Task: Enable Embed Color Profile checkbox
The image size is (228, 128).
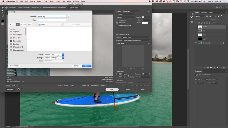Action: (x=117, y=25)
